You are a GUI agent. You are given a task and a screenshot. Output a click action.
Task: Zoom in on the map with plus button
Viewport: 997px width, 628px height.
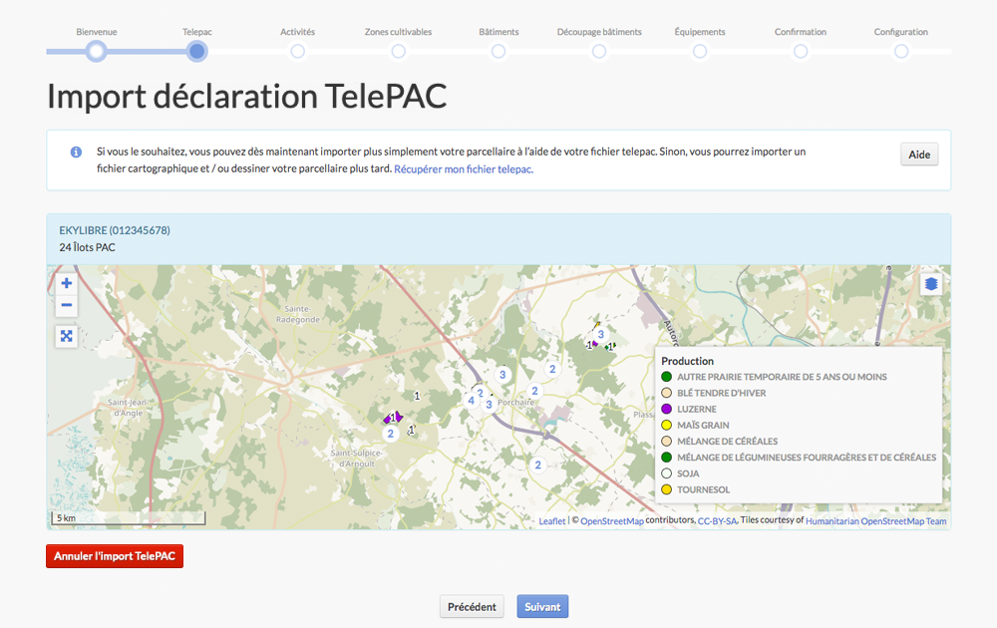tap(66, 283)
